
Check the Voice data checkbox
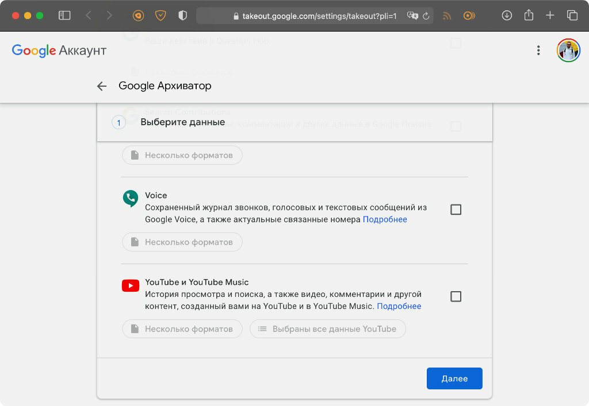(x=456, y=210)
